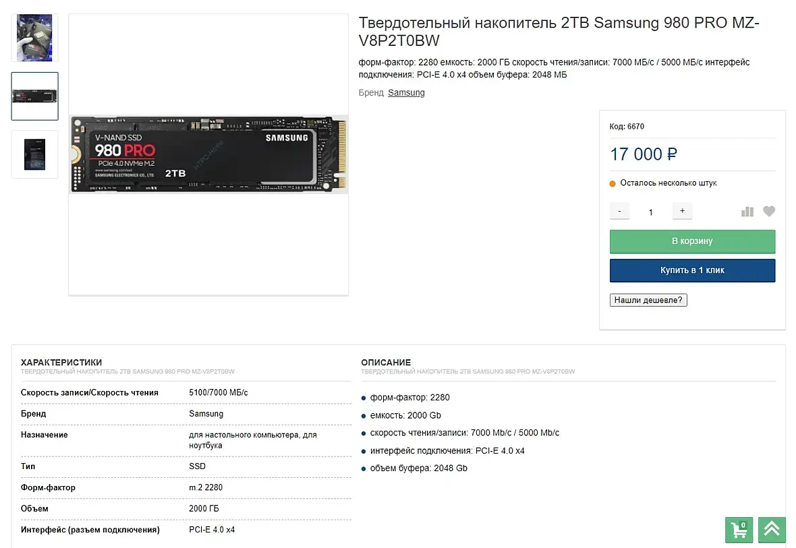Add product to comparison via bar-chart icon
The image size is (796, 548).
click(x=747, y=212)
